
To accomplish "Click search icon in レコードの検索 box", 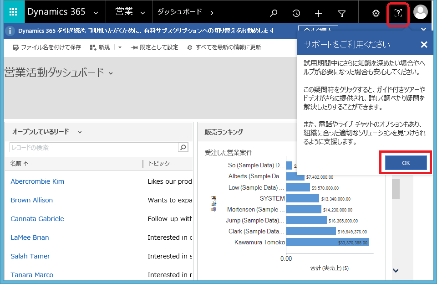I will 183,147.
